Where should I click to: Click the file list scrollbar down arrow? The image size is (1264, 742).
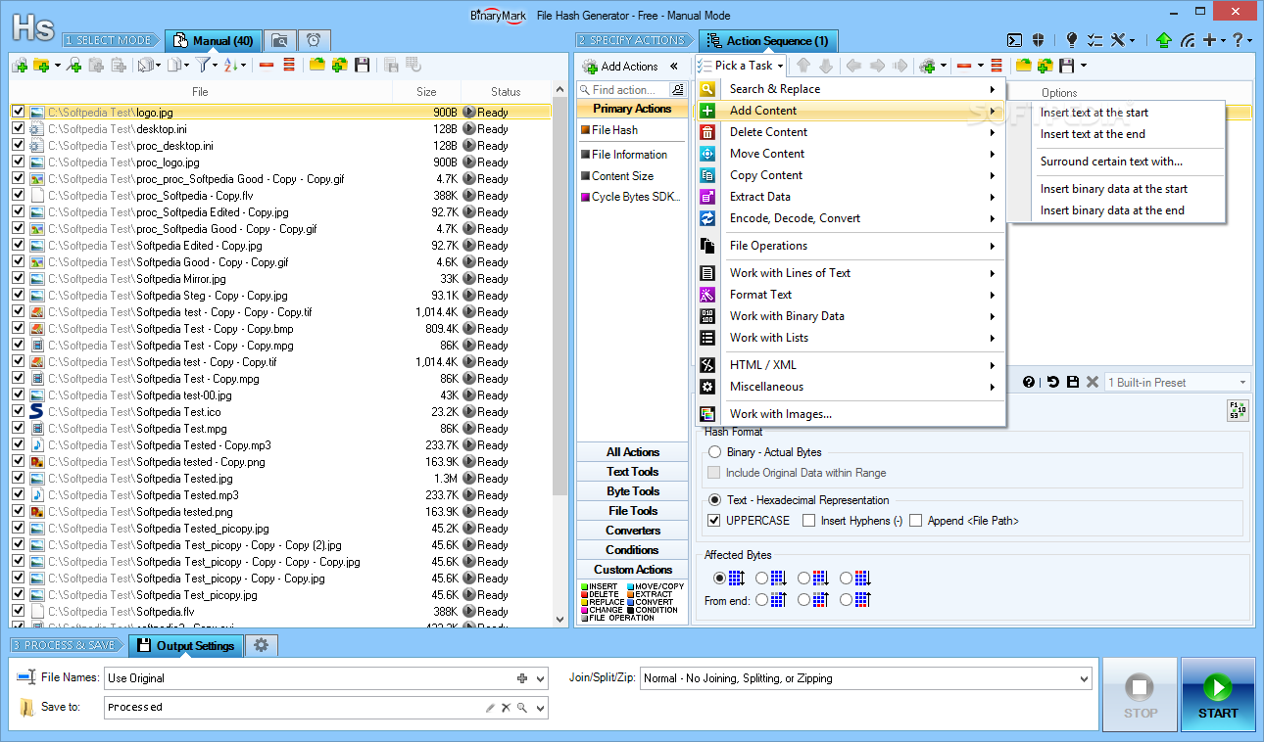[x=561, y=620]
